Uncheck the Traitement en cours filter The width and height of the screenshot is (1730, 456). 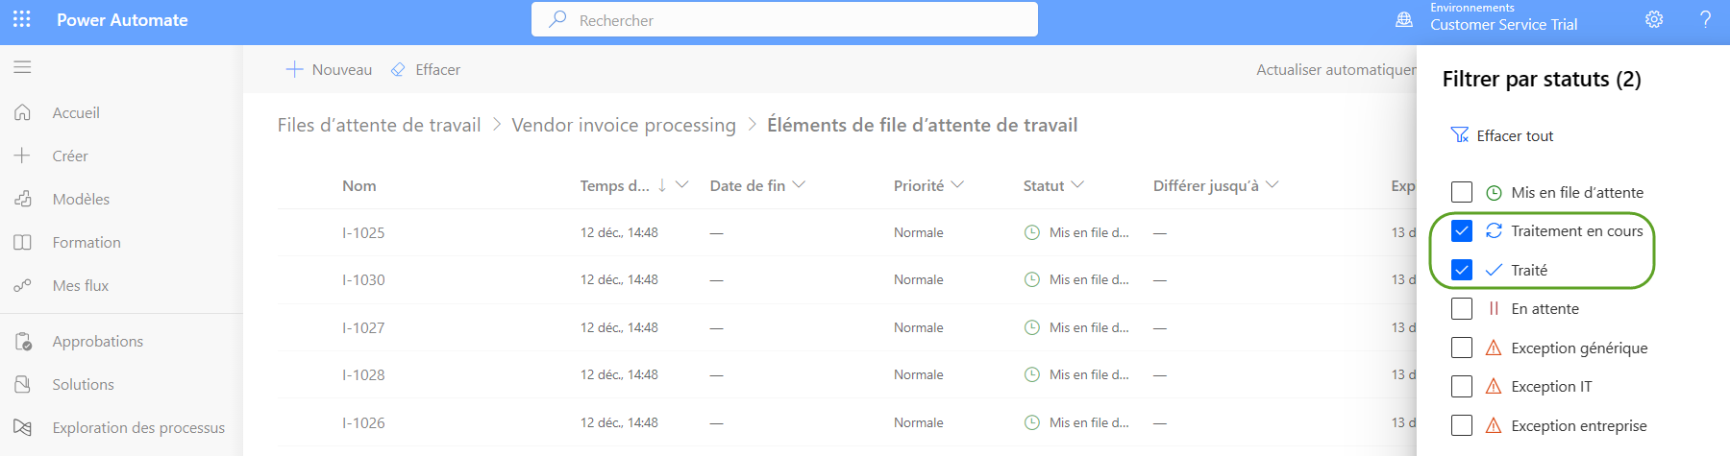click(x=1462, y=230)
